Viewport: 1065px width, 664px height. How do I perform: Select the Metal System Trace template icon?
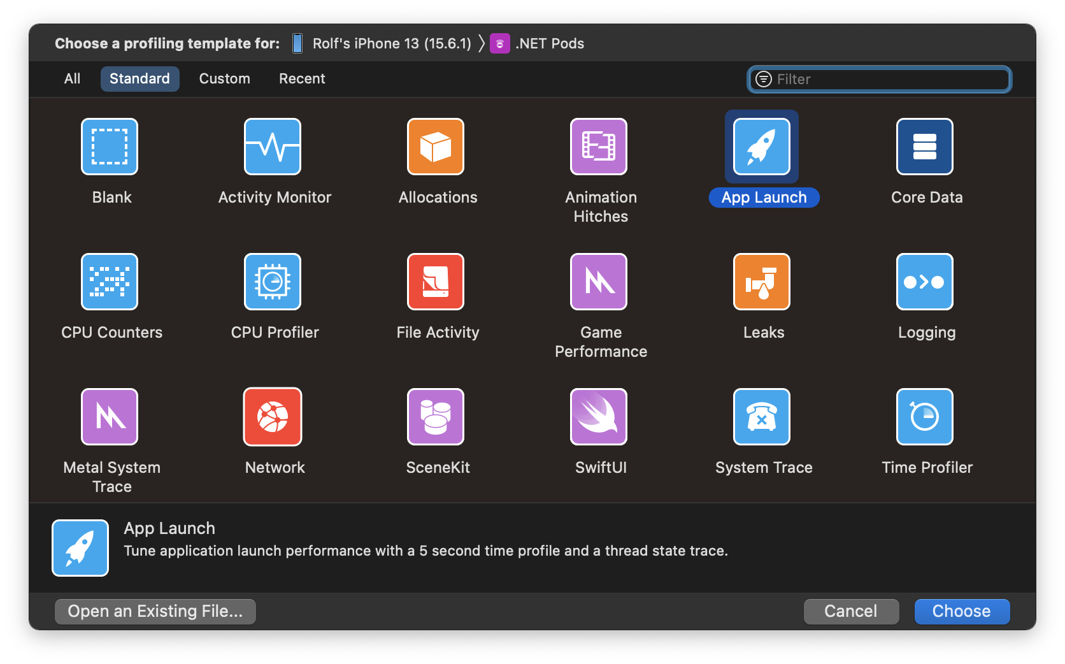pos(110,417)
